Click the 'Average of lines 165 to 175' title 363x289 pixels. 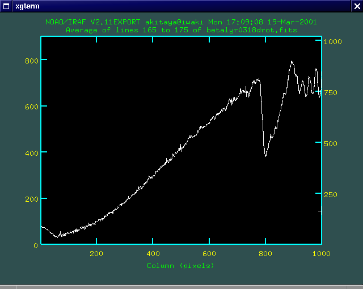tap(181, 29)
